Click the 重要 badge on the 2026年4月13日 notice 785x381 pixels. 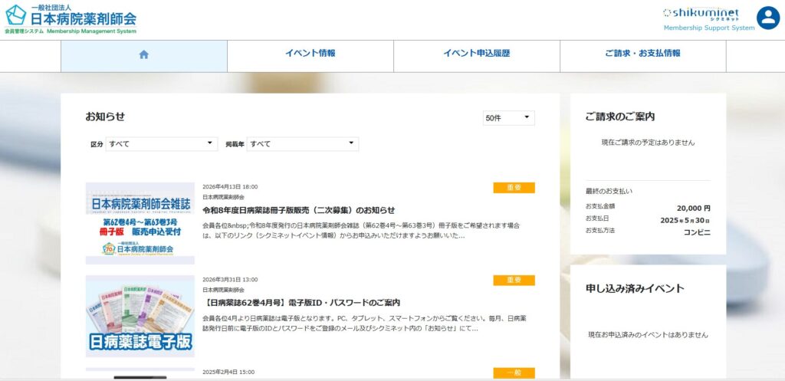[x=514, y=188]
